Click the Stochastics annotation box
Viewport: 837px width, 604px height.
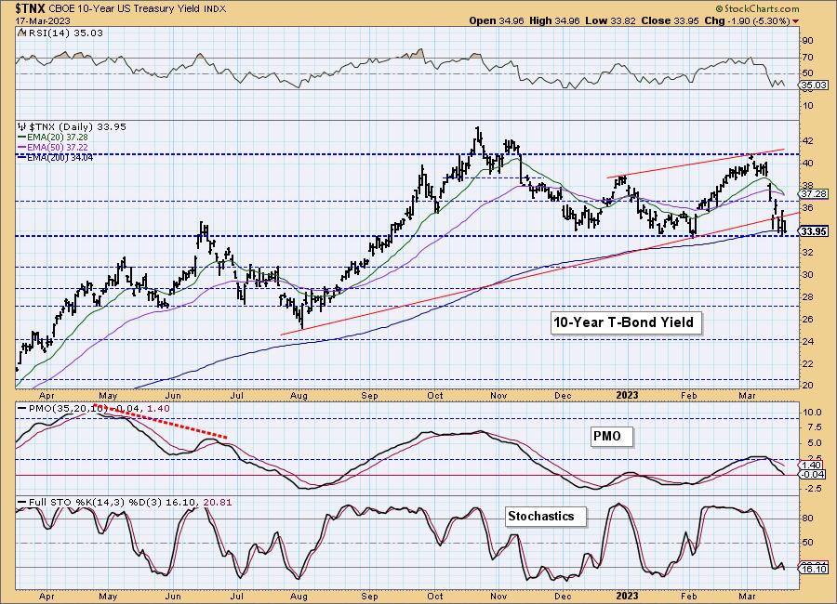point(546,517)
